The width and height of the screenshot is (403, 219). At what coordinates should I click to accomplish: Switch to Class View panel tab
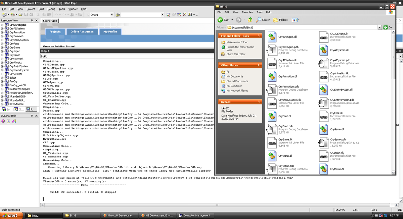19,109
